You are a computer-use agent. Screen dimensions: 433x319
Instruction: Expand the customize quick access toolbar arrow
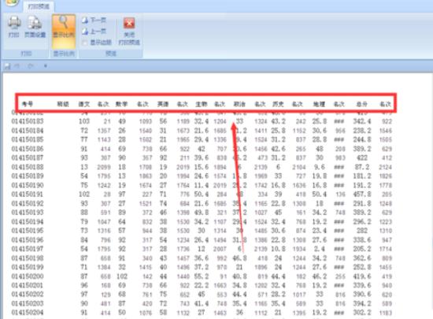[x=46, y=66]
